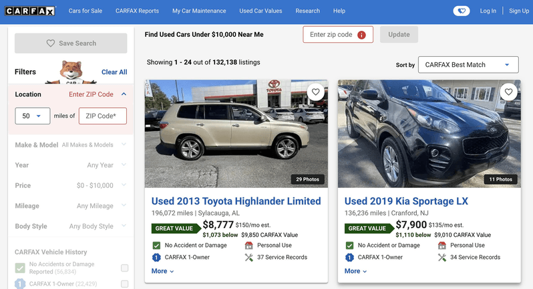The height and width of the screenshot is (289, 533).
Task: Expand More details on the Highlander listing
Action: pyautogui.click(x=162, y=271)
